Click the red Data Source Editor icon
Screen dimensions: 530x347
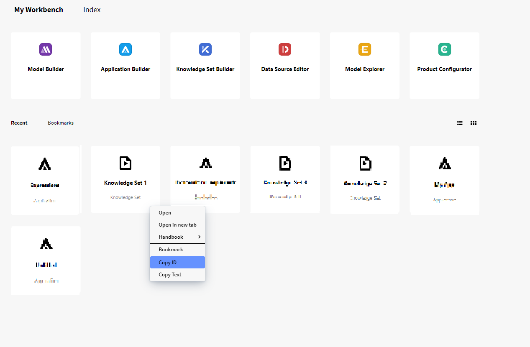click(285, 49)
